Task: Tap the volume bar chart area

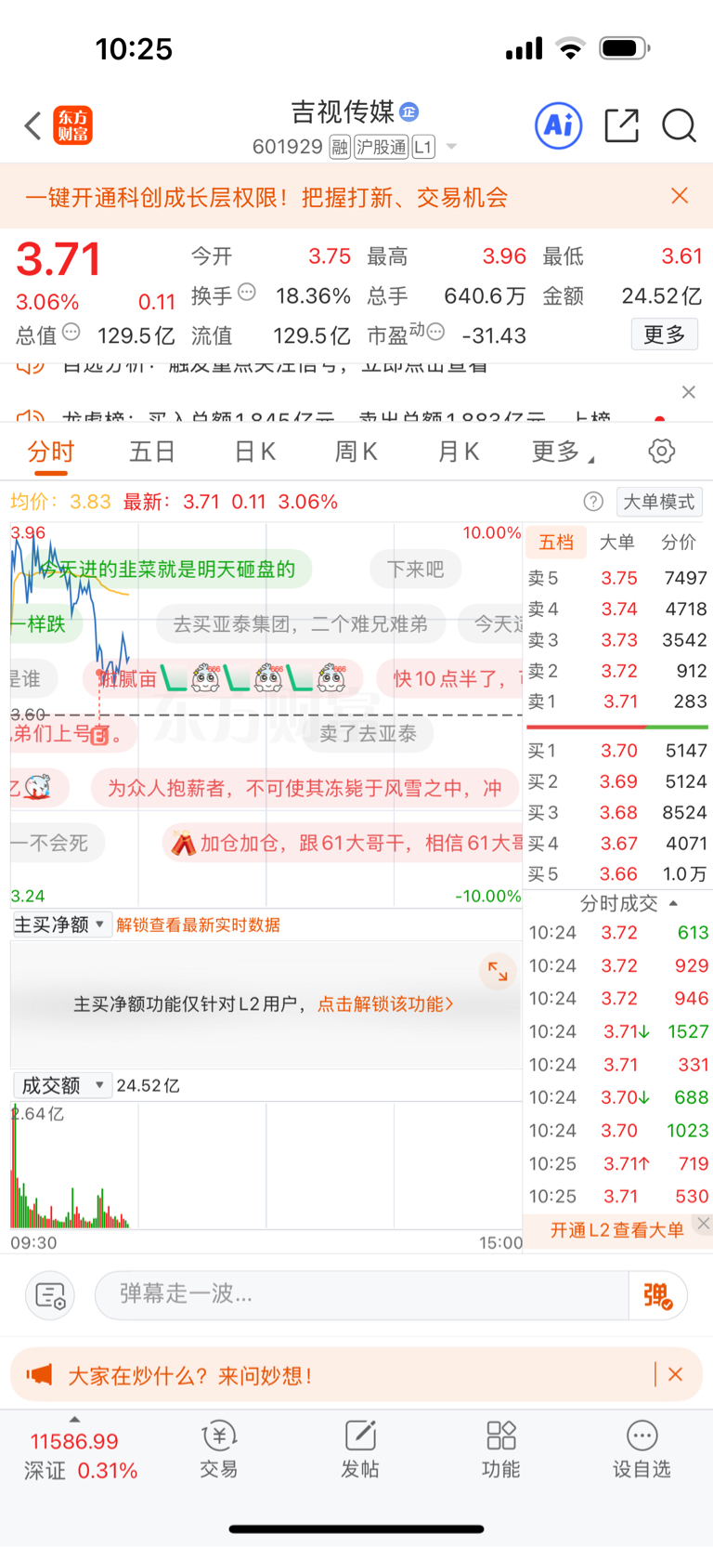Action: point(266,1165)
